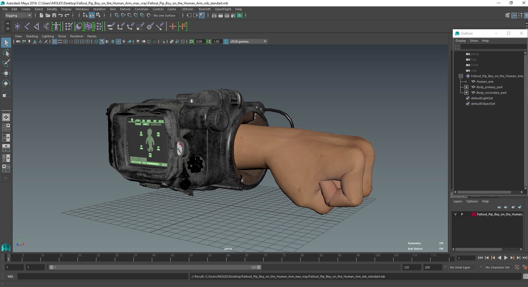The image size is (528, 287).
Task: Click the orange Set Key shelf icon
Action: pos(172,27)
